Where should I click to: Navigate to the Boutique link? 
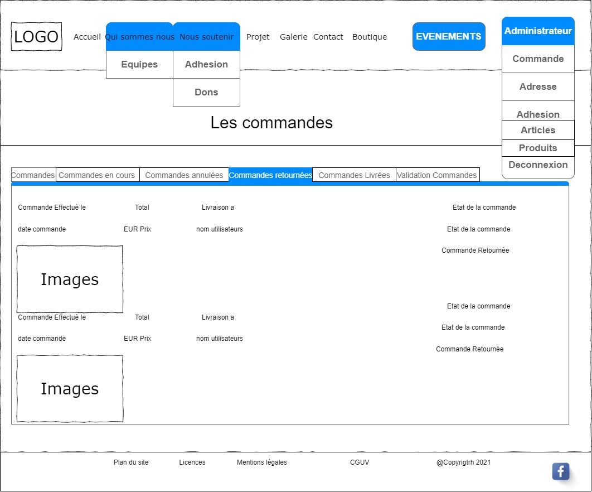pos(370,37)
